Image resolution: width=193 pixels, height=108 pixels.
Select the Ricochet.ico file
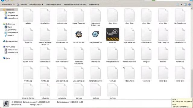pos(45,16)
